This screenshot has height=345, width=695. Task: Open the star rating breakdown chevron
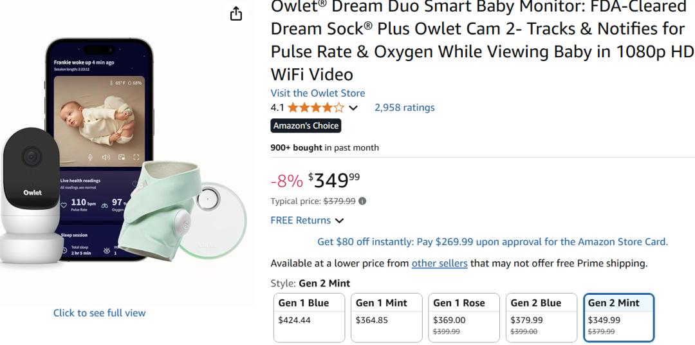pos(353,107)
